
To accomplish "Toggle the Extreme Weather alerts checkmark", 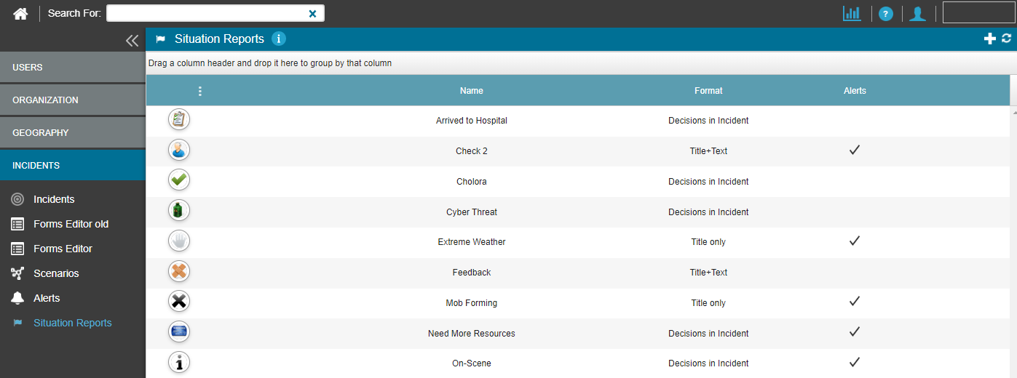I will pyautogui.click(x=855, y=241).
